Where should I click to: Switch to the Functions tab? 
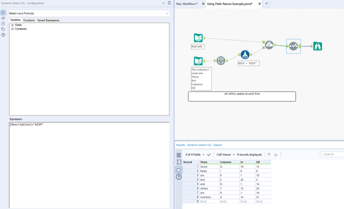point(29,20)
